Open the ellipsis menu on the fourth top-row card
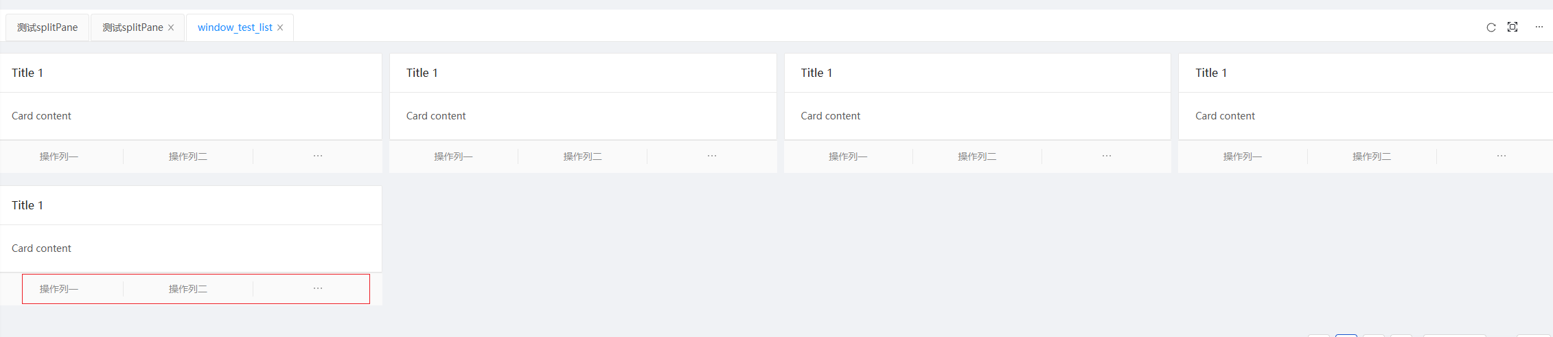Image resolution: width=1553 pixels, height=337 pixels. [1502, 156]
